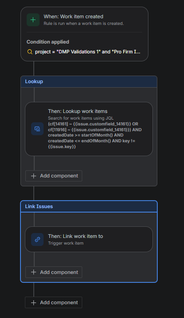Click plus icon in Link Issues Add component
The image size is (184, 318).
[x=34, y=272]
